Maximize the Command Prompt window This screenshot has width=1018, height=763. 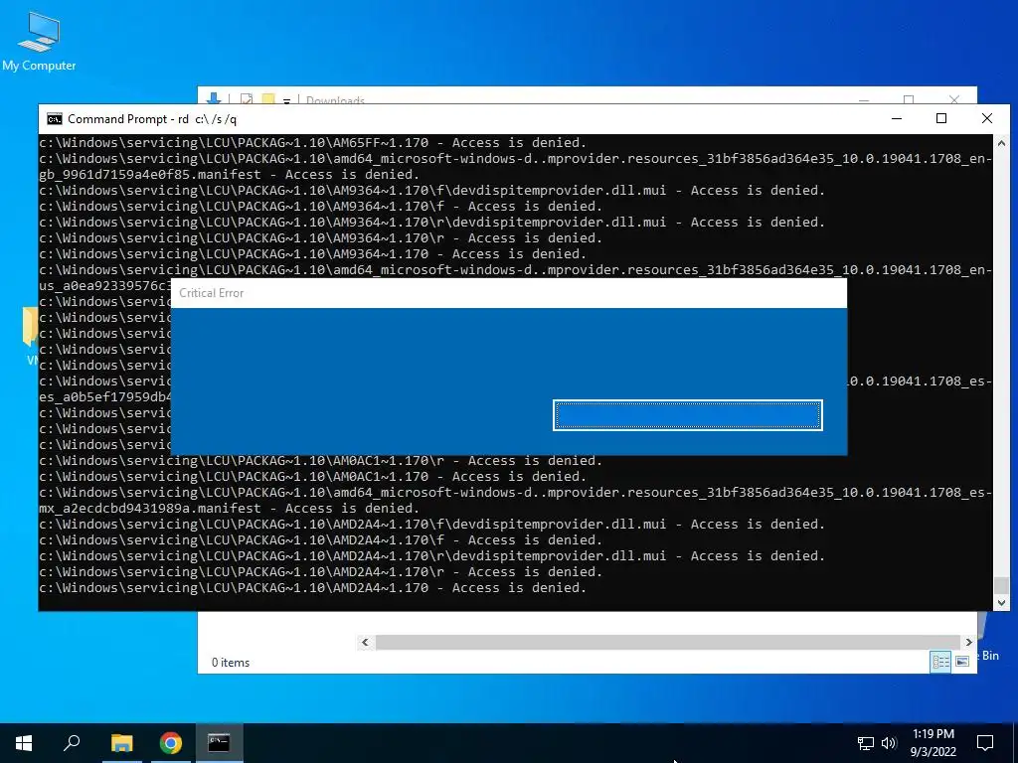tap(941, 119)
